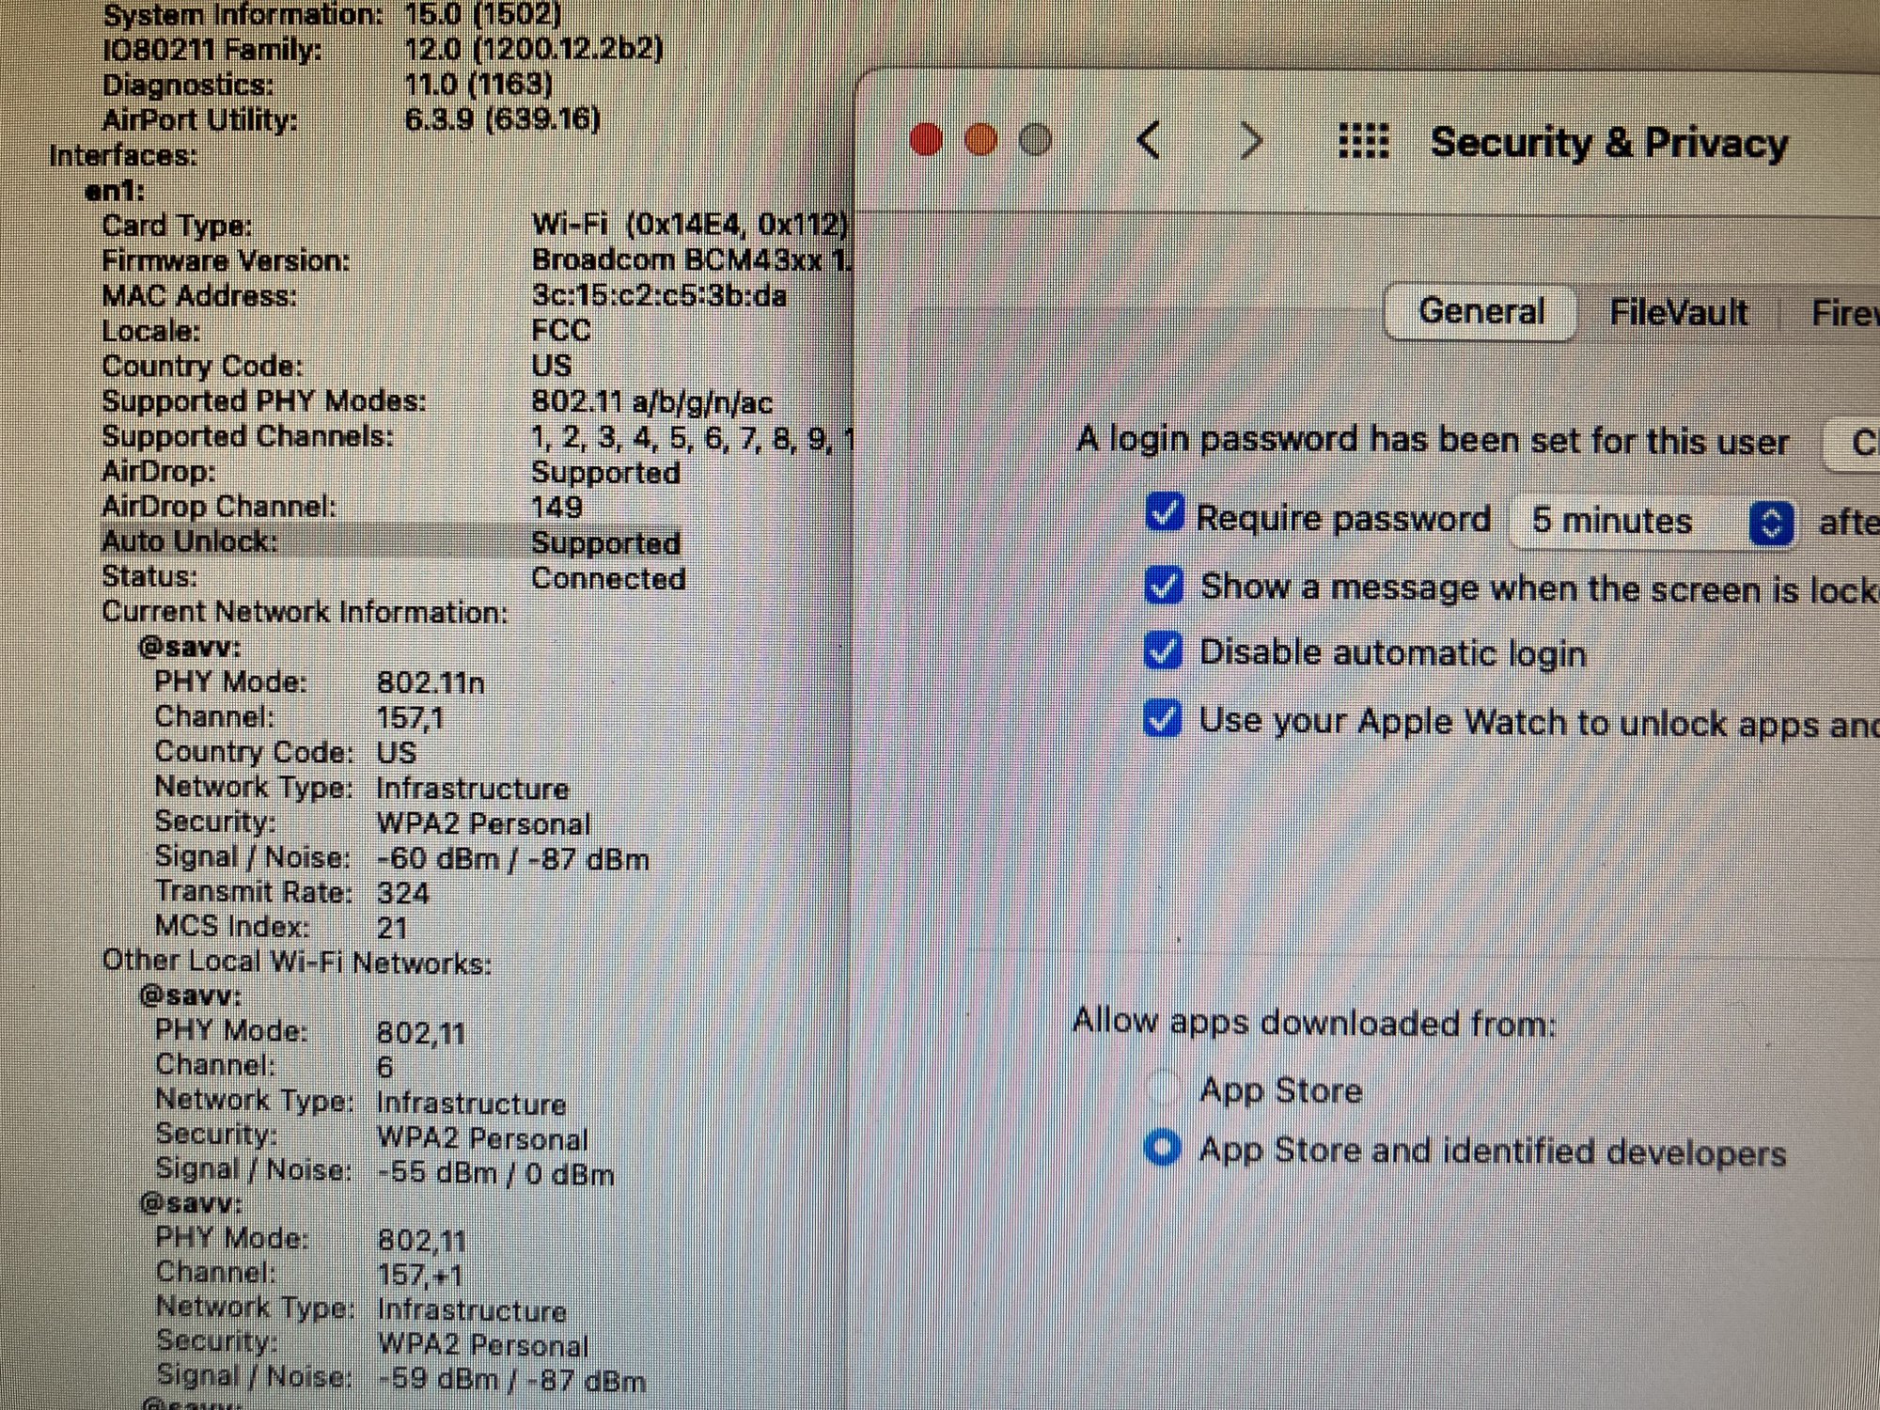Choose App Store and identified developers
Image resolution: width=1880 pixels, height=1410 pixels.
point(1164,1148)
